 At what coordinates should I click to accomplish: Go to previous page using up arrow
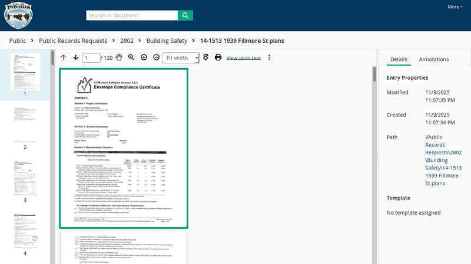(63, 57)
